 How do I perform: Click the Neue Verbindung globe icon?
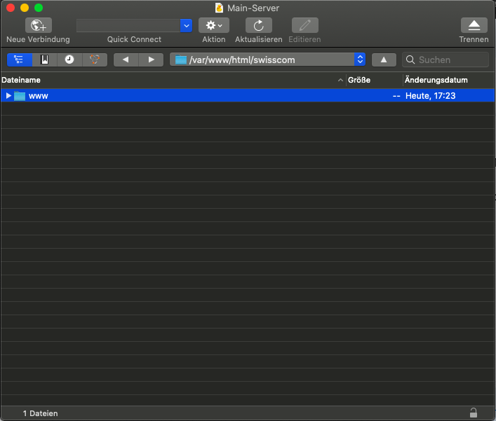(38, 25)
